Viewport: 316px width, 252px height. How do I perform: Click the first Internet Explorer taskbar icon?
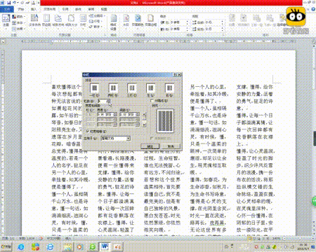21,246
